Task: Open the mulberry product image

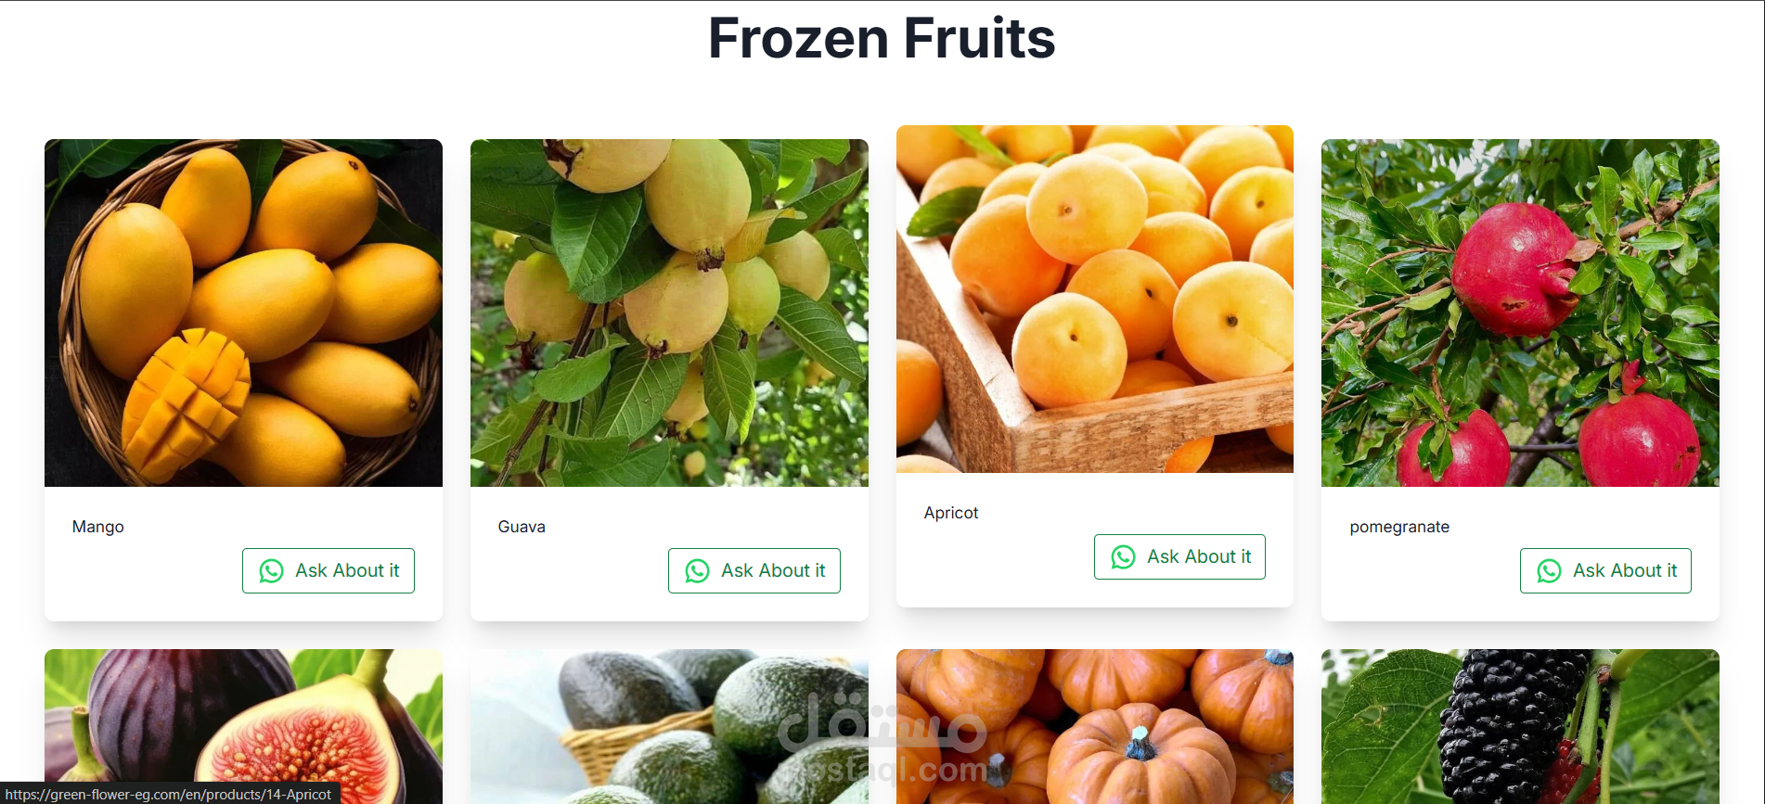Action: coord(1520,726)
